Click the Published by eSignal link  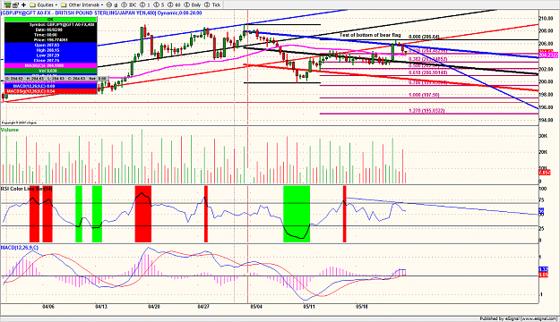tap(519, 318)
